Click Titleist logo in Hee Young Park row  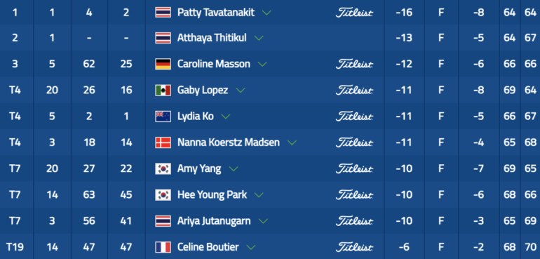click(354, 195)
